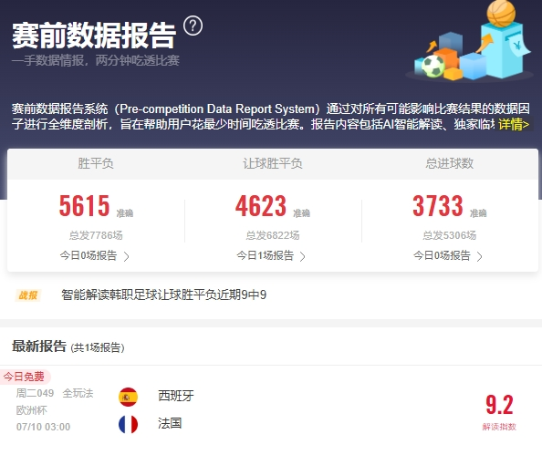Click the Spain flag icon
The image size is (542, 455).
(x=128, y=397)
